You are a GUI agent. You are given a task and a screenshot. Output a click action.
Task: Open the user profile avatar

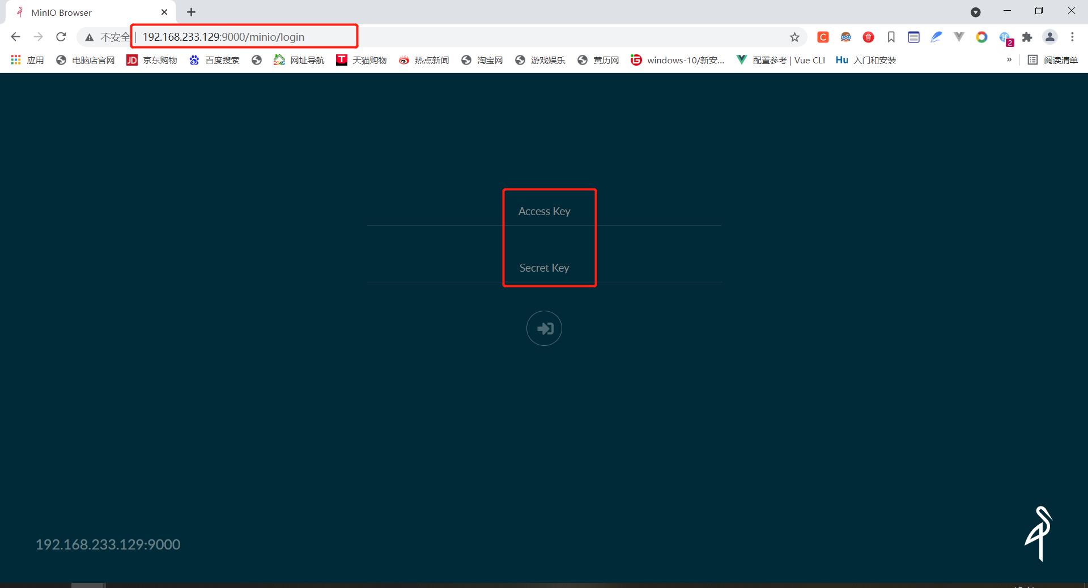pos(1050,37)
